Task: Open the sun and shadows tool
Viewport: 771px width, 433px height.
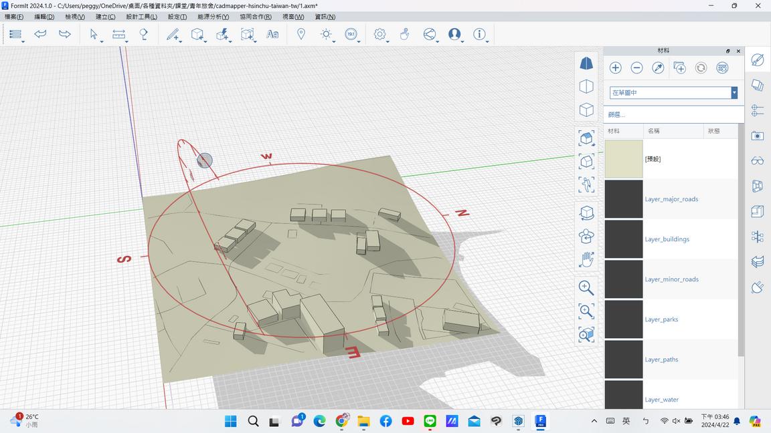Action: (x=326, y=34)
